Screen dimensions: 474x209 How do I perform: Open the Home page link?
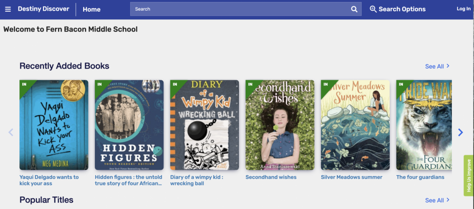[x=91, y=9]
